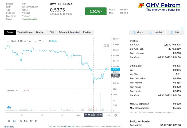Switch to the Tranzactionare tab
Screen dimensions: 187x128
25,32
